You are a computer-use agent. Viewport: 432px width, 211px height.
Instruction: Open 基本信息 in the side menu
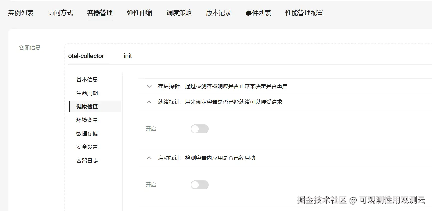point(87,79)
